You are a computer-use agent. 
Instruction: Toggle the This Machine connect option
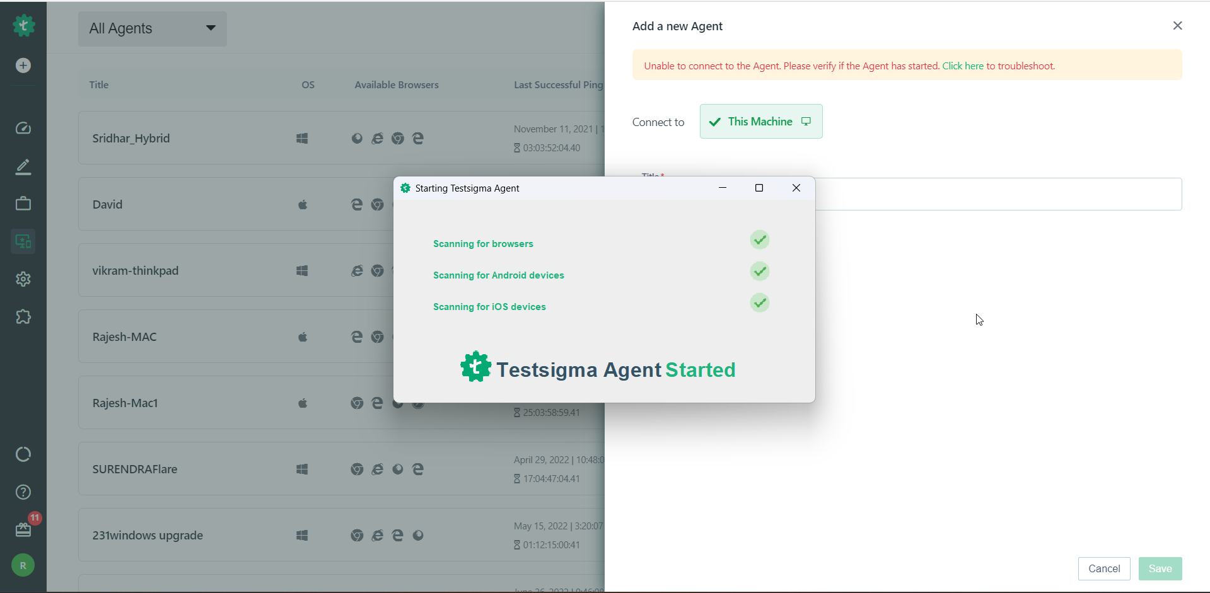tap(761, 122)
